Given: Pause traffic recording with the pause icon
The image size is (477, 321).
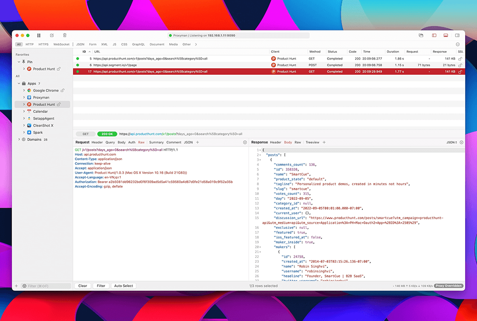Looking at the screenshot, I should [39, 35].
